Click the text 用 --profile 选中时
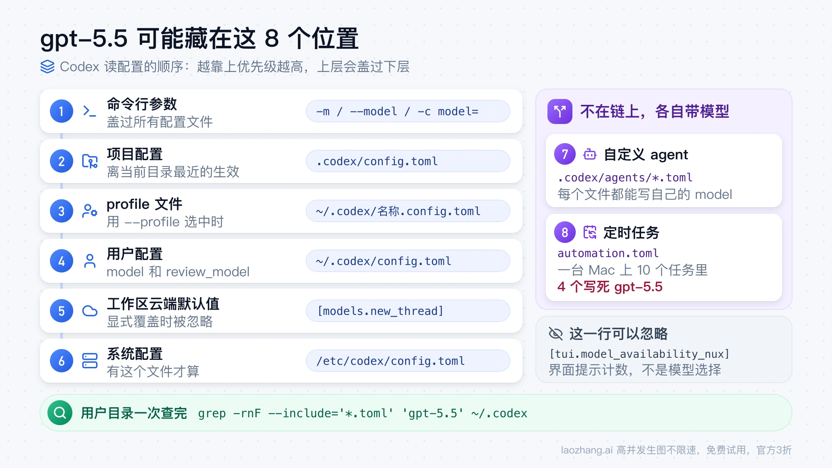Viewport: 832px width, 468px height. (165, 222)
